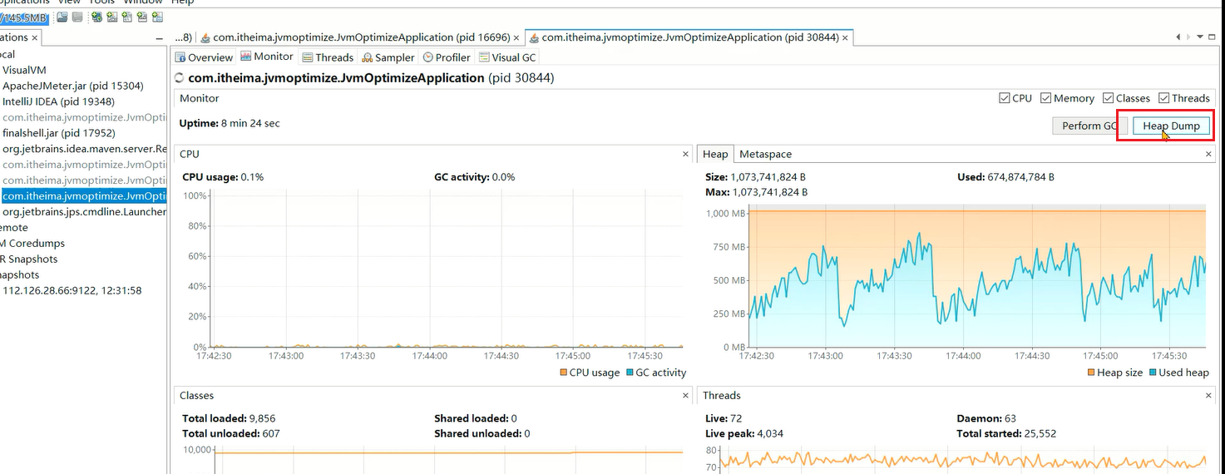
Task: Click the heap memory usage indicator in toolbar
Action: pyautogui.click(x=23, y=17)
